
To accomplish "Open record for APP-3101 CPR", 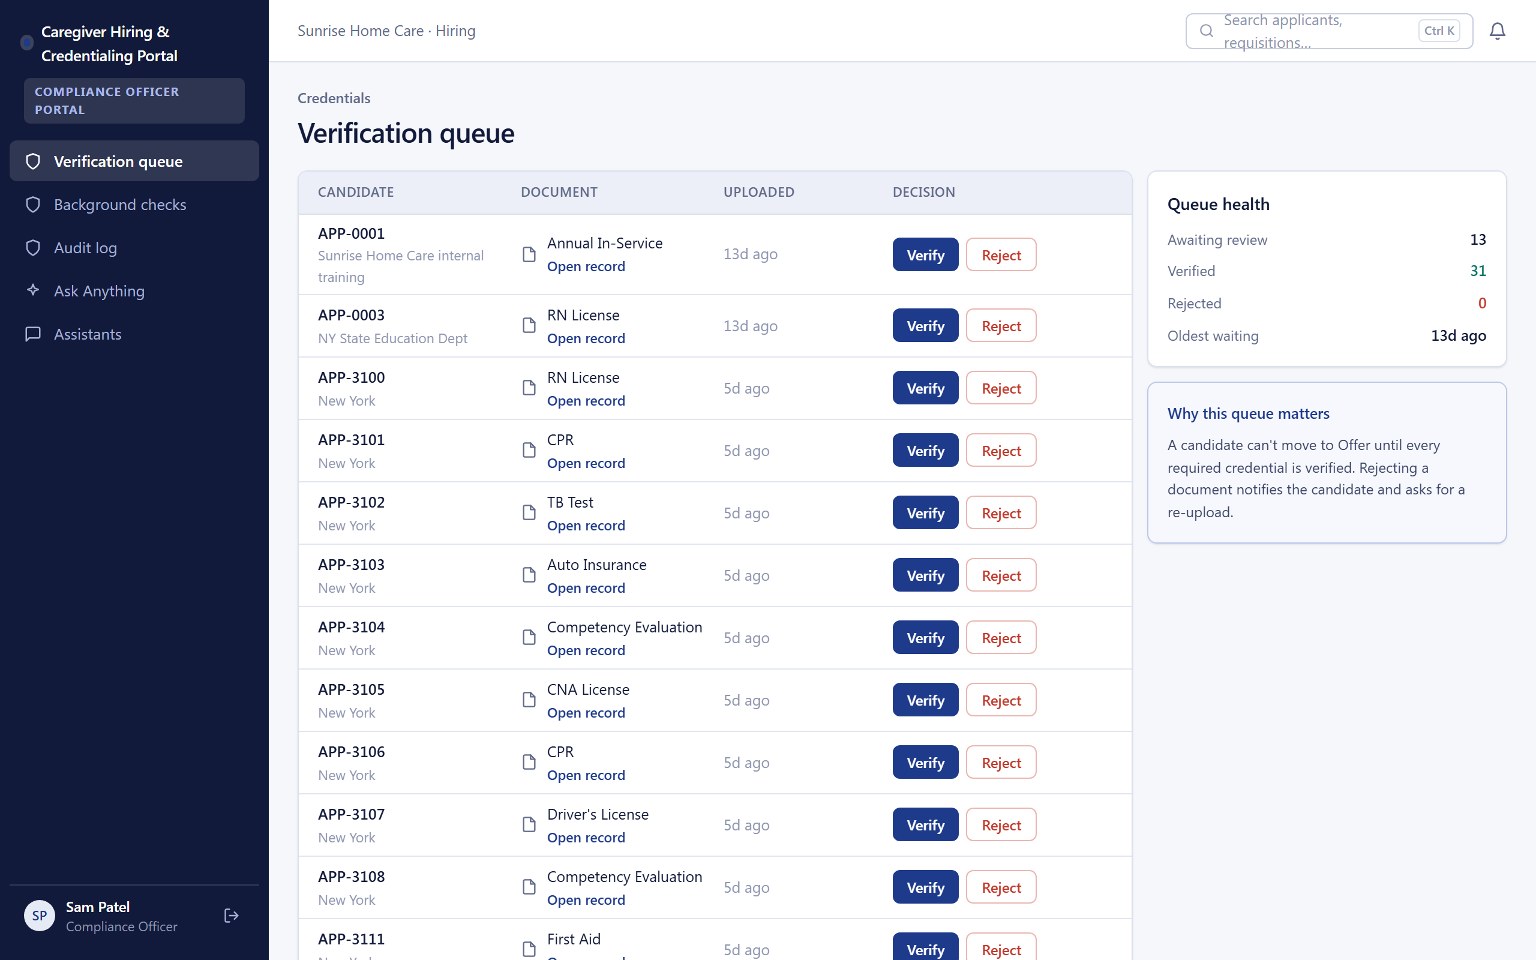I will pyautogui.click(x=586, y=463).
